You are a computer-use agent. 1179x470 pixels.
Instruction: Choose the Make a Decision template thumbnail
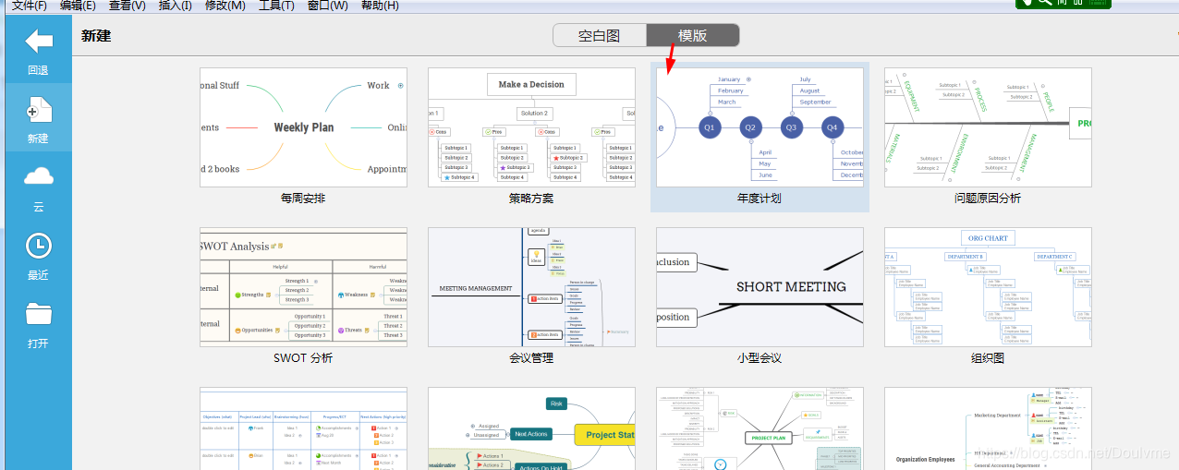[x=531, y=127]
